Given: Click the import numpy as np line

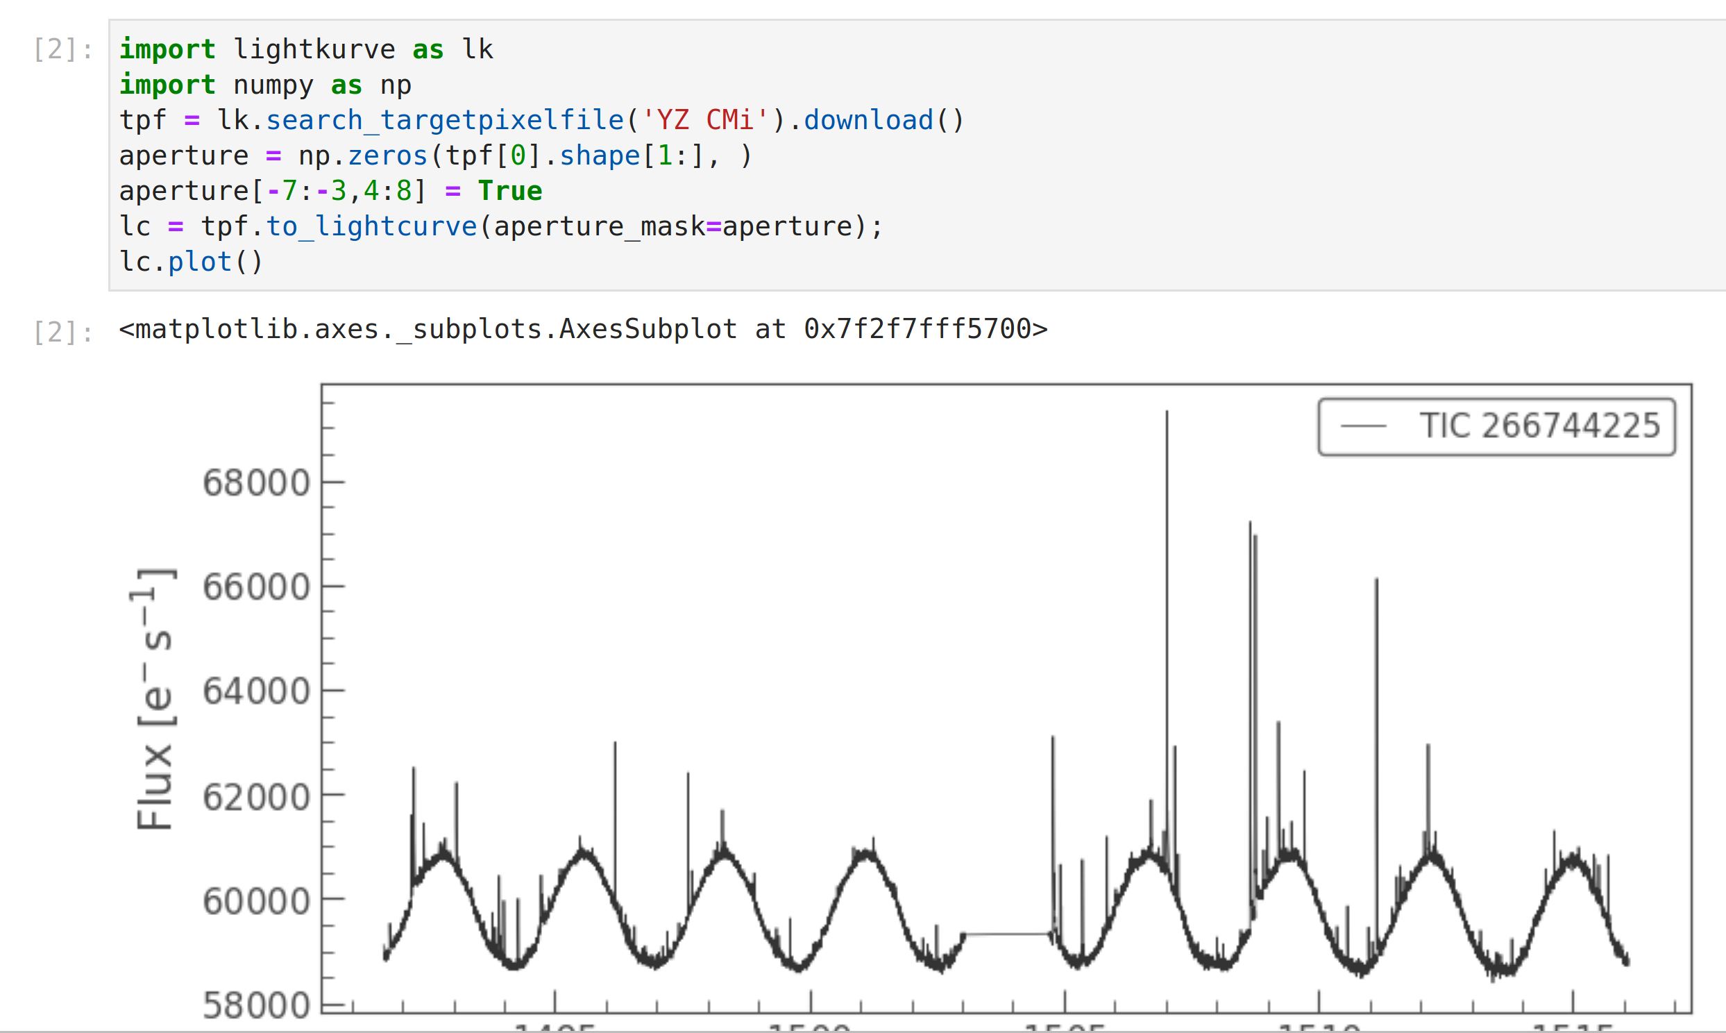Looking at the screenshot, I should click(x=264, y=84).
